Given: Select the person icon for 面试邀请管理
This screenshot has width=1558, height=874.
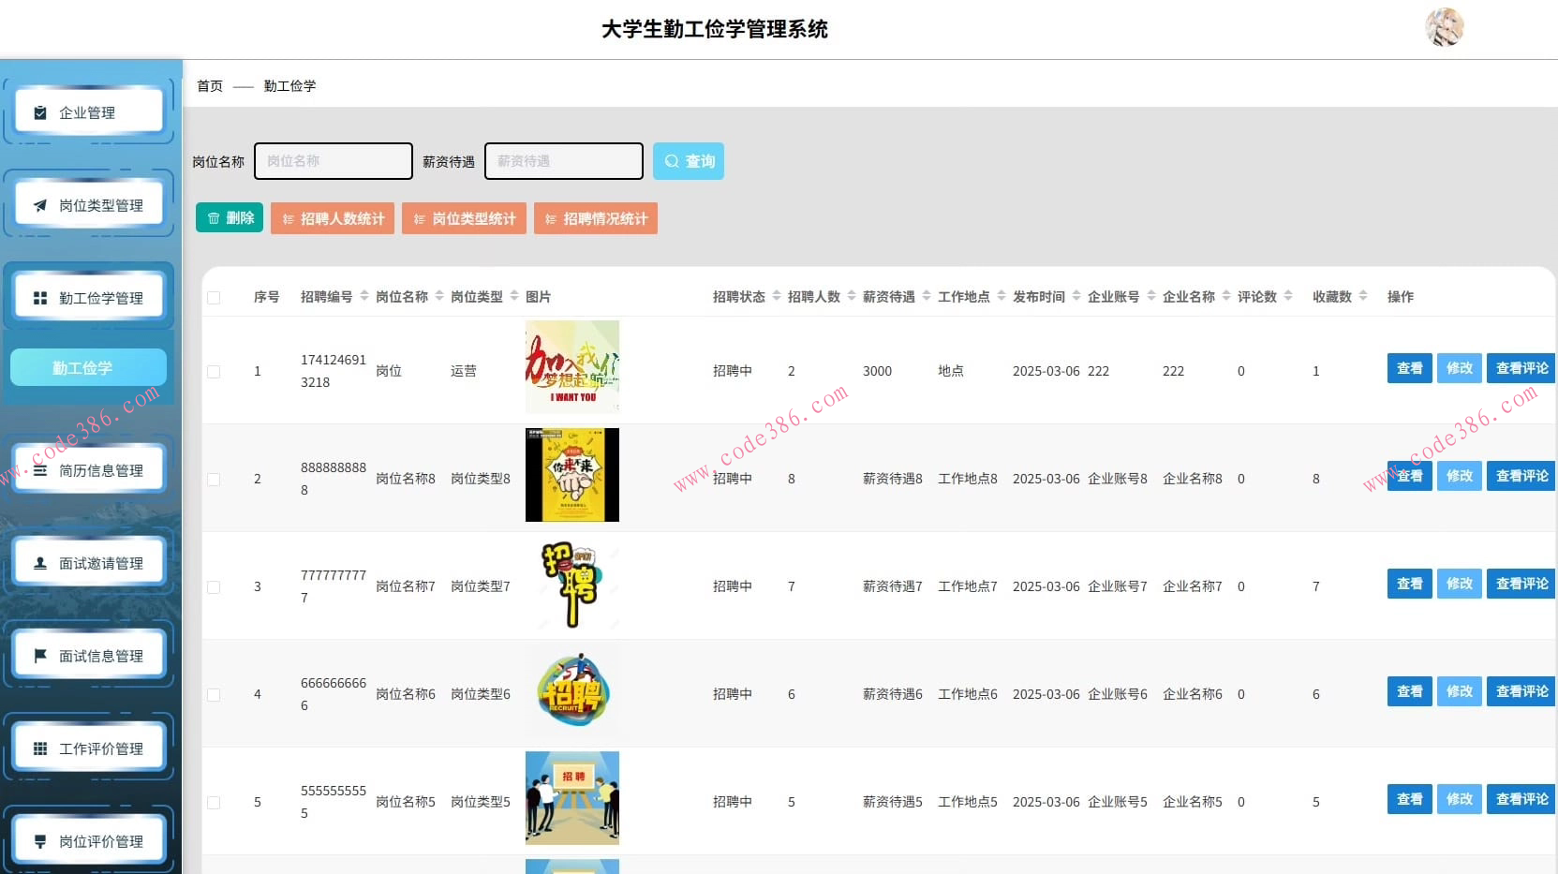Looking at the screenshot, I should 39,562.
